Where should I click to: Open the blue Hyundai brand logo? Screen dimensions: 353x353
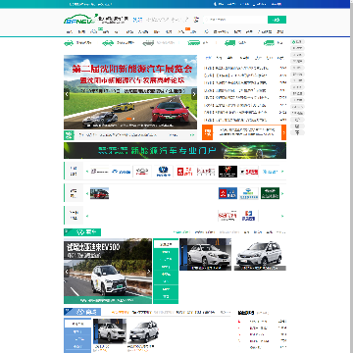pos(121,172)
